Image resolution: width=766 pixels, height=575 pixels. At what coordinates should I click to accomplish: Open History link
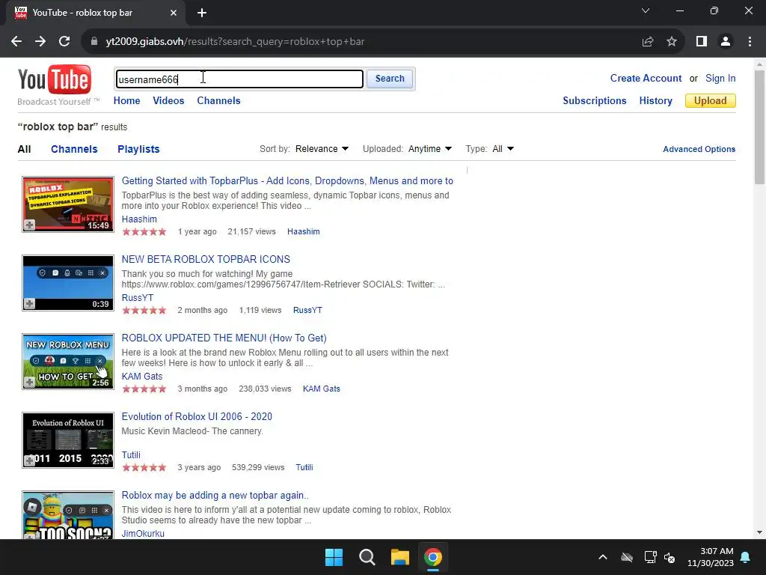coord(655,101)
